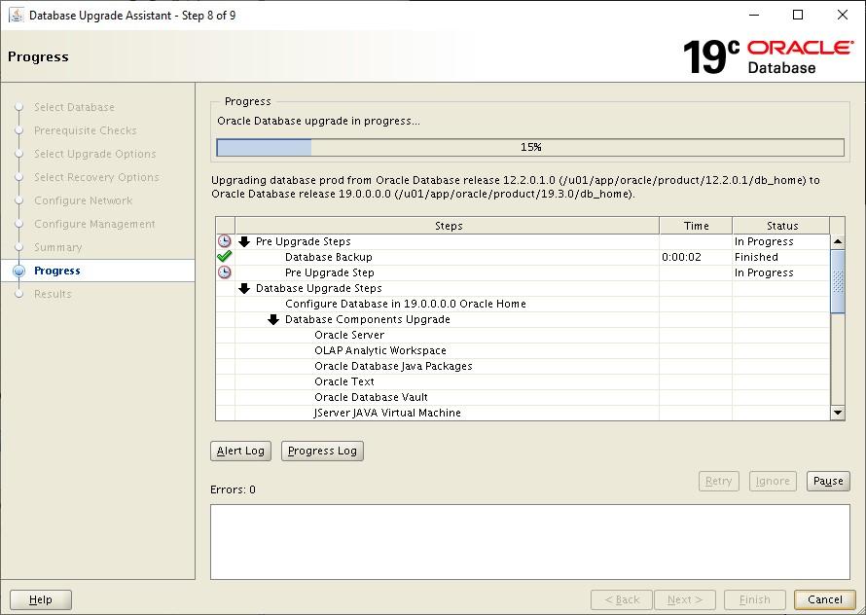Open the Progress Log
The image size is (866, 615).
tap(322, 451)
